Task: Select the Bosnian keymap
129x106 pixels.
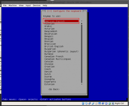Action: point(49,41)
